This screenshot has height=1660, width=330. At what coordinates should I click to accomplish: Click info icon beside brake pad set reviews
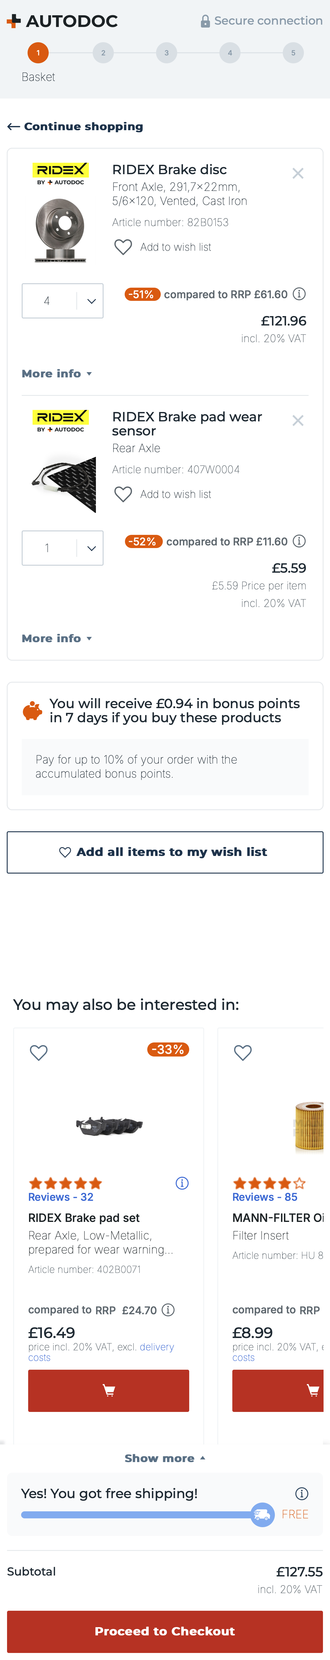tap(182, 1183)
